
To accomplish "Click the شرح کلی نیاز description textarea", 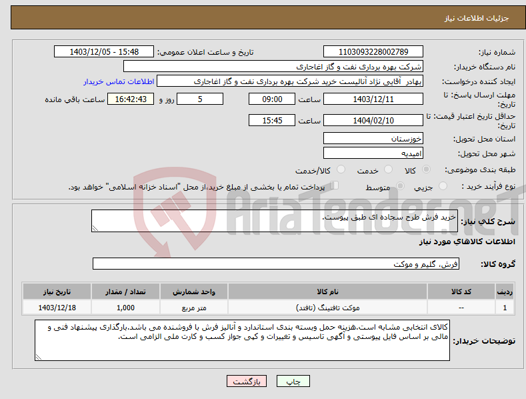I will (275, 221).
